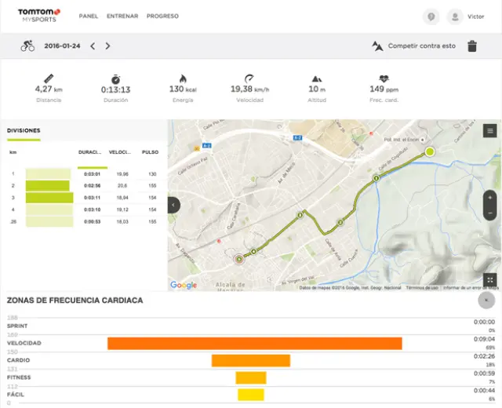Click the TomTom MySports logo
502x408 pixels.
click(x=38, y=15)
